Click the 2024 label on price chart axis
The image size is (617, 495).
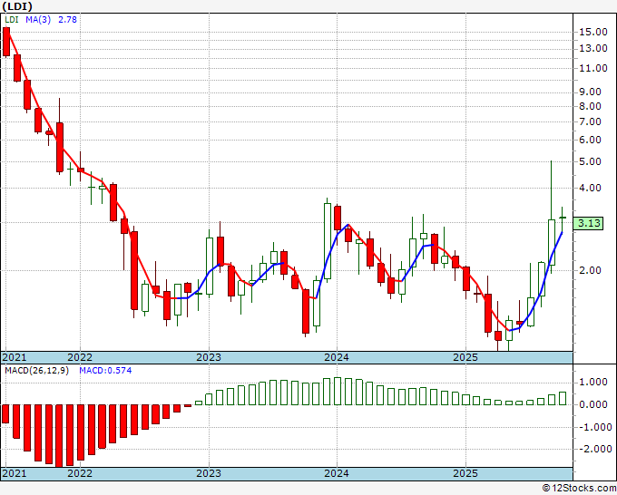[x=337, y=357]
